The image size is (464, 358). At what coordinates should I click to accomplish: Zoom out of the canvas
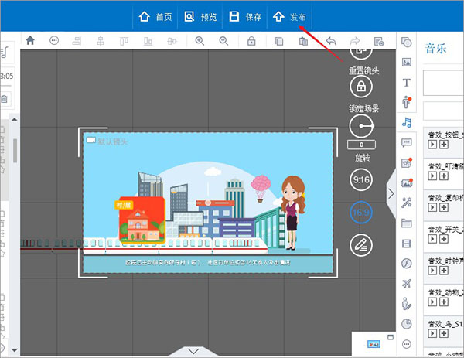point(223,41)
